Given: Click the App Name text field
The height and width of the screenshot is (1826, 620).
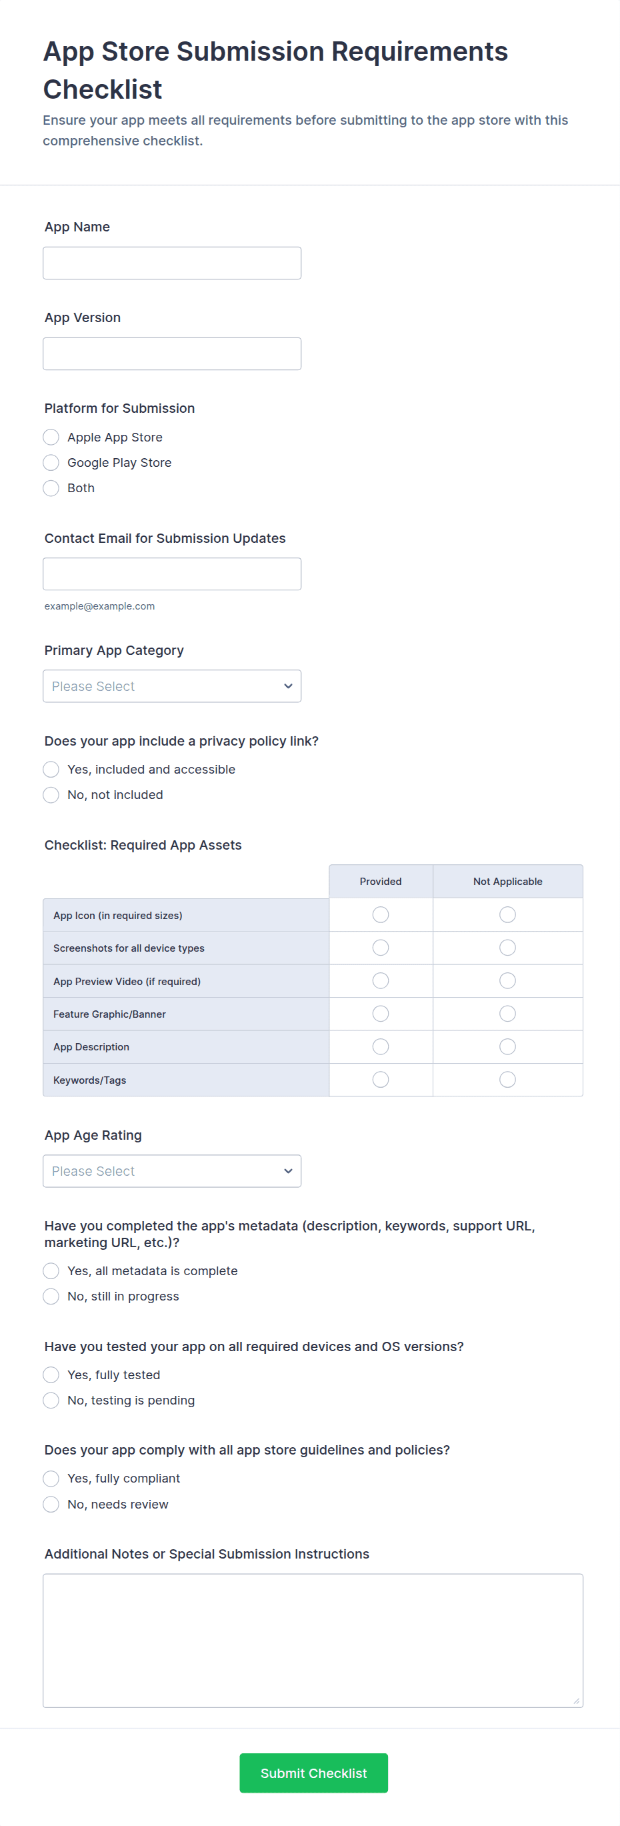Looking at the screenshot, I should coord(171,263).
